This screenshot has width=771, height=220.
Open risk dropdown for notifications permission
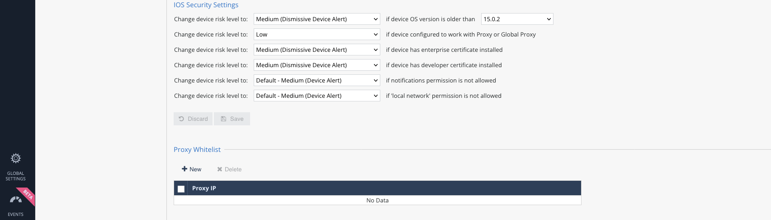(317, 80)
